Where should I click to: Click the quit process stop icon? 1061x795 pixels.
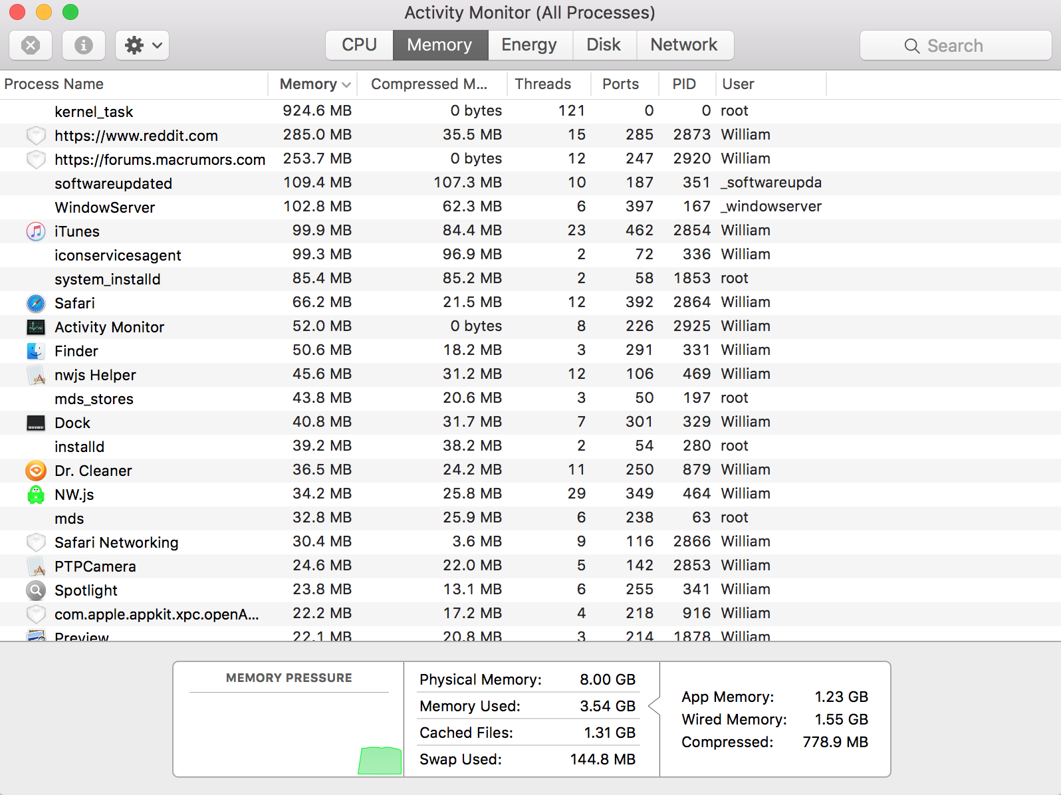[31, 45]
